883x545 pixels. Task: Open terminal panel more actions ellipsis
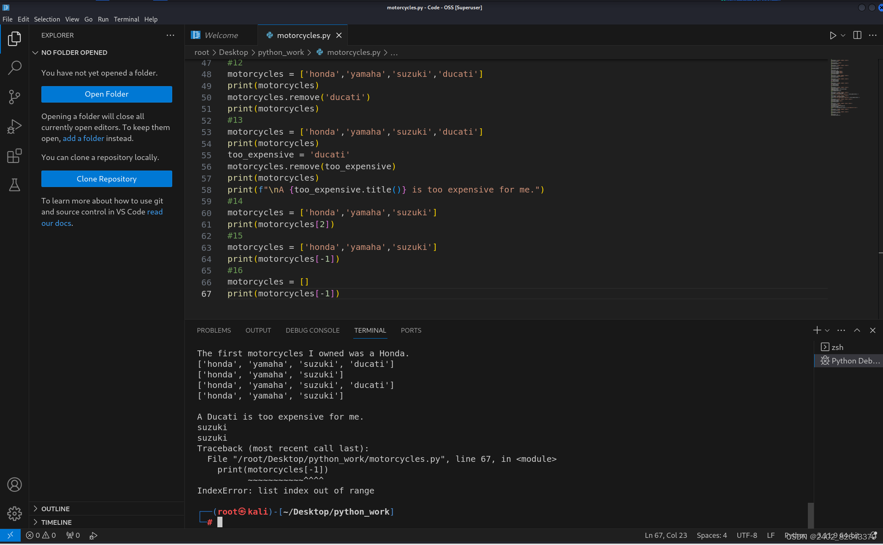841,330
